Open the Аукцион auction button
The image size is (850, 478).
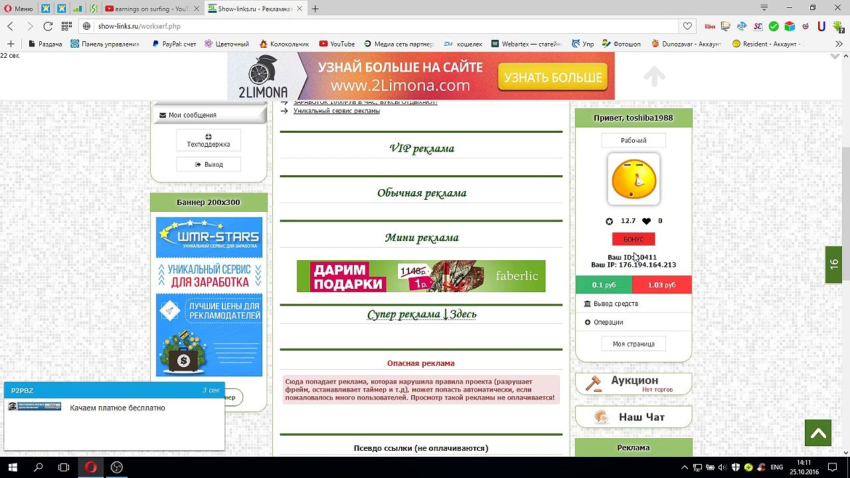coord(634,384)
